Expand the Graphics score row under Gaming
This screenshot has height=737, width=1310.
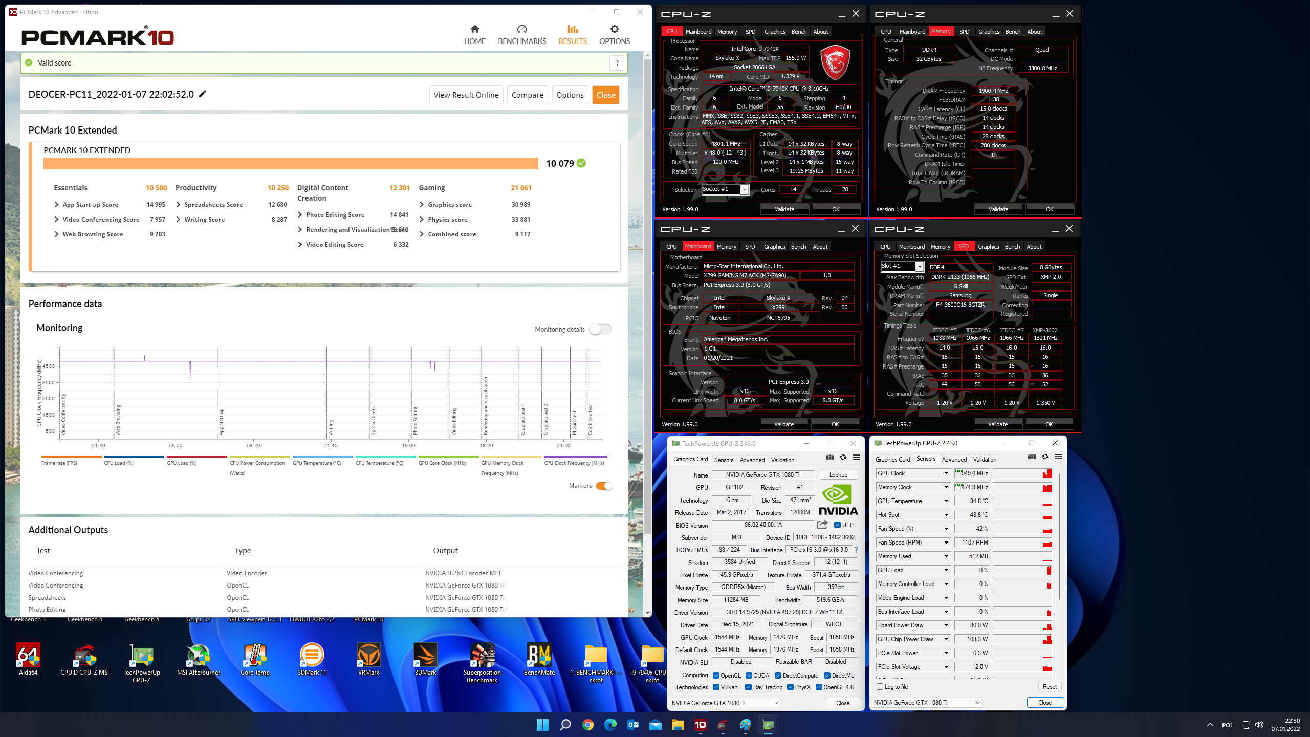(422, 204)
